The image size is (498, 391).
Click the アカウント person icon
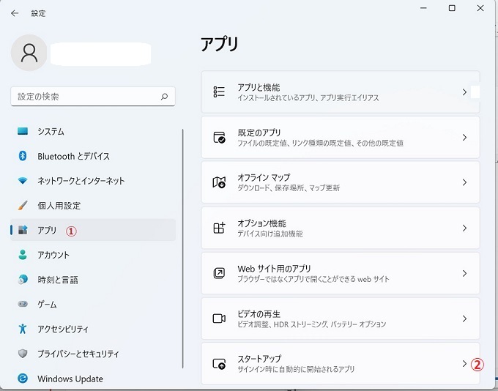point(23,255)
